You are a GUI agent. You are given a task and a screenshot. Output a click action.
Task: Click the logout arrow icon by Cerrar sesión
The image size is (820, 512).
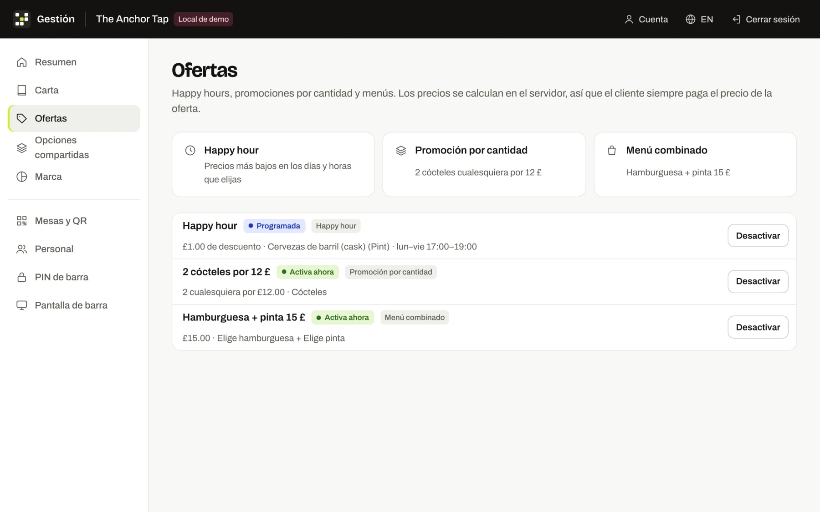point(736,19)
